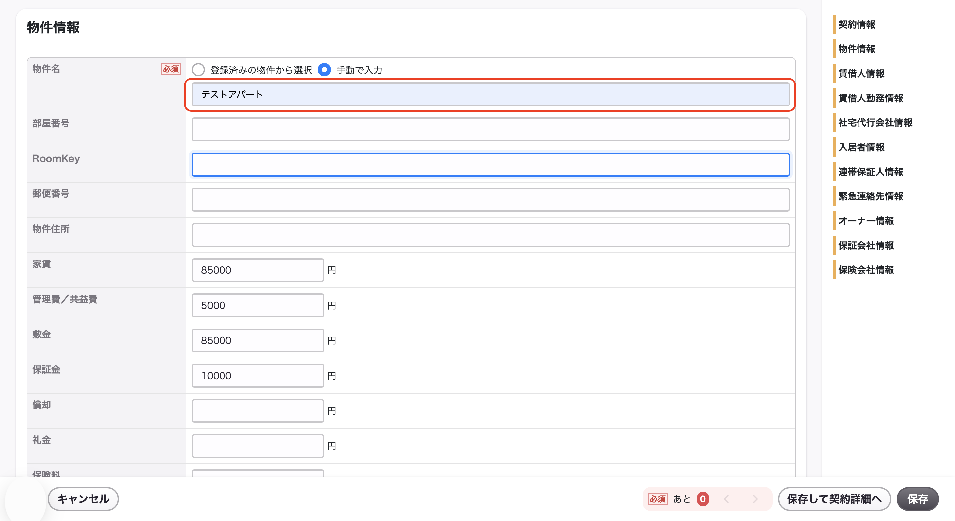Click the 物件情報 section heading
The image size is (955, 521).
tap(53, 27)
